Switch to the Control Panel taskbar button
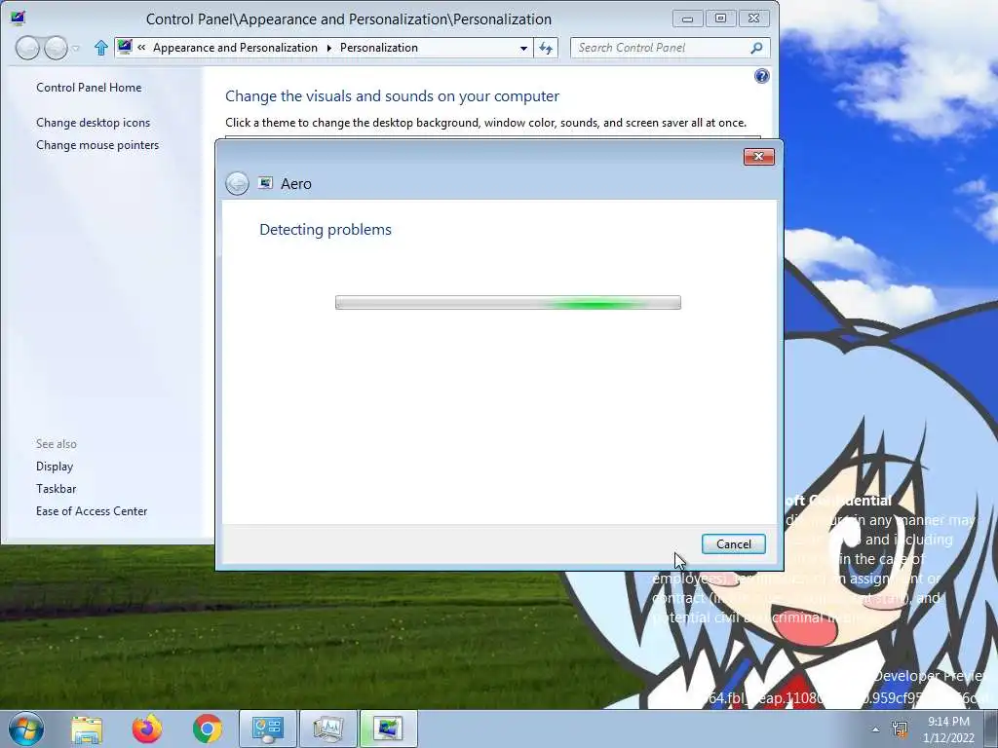The image size is (998, 748). pos(268,729)
